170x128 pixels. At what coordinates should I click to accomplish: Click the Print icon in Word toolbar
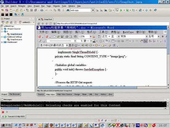tap(67, 36)
